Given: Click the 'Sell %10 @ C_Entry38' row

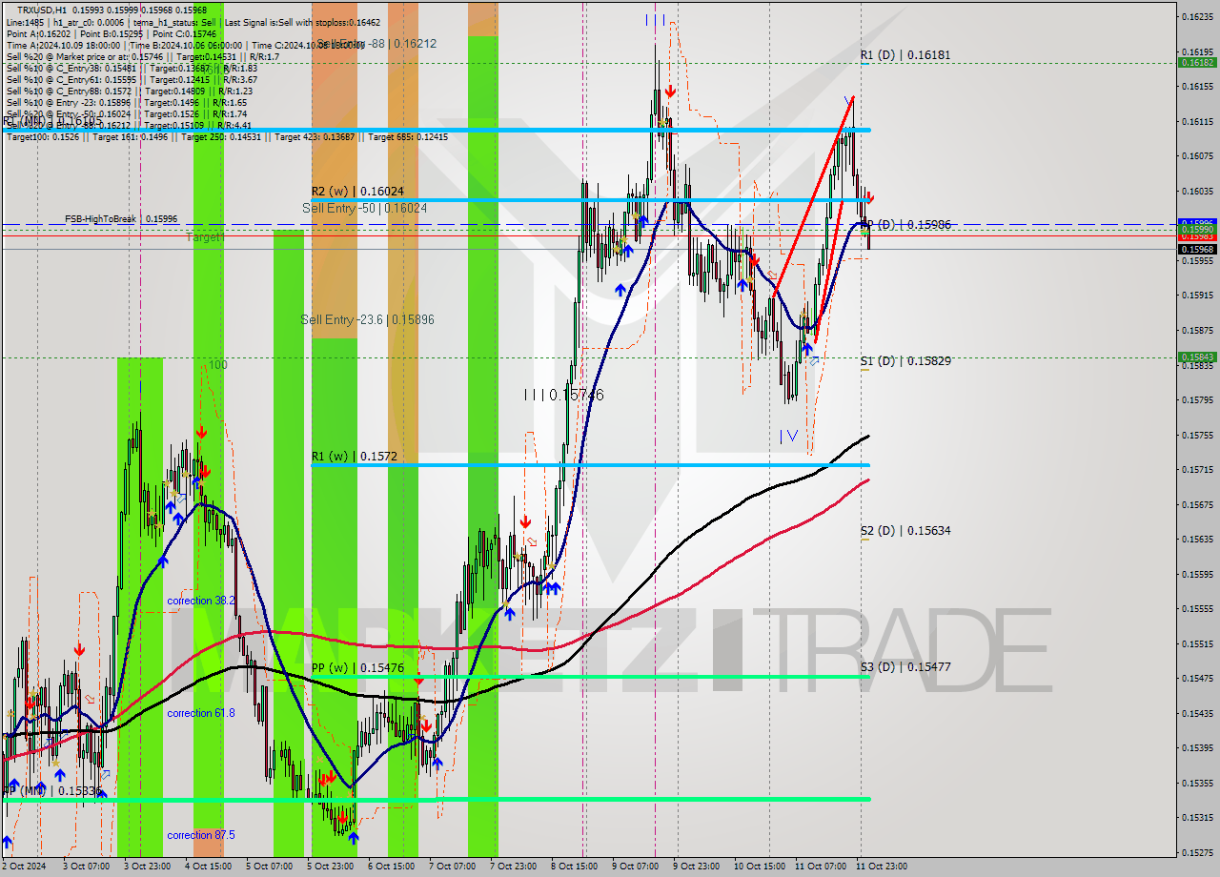Looking at the screenshot, I should tap(132, 67).
